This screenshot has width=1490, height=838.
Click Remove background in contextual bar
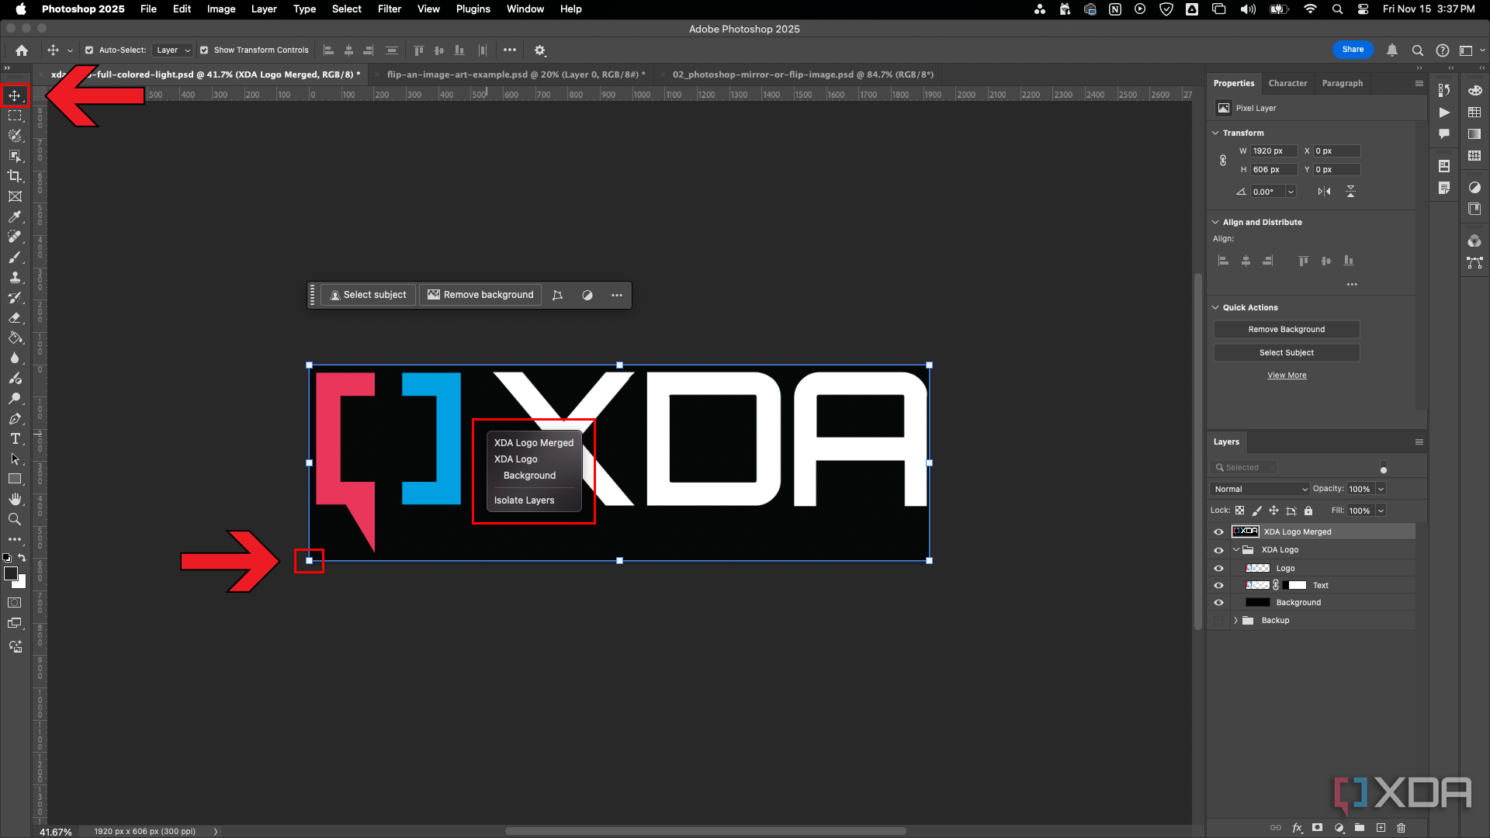(x=480, y=296)
